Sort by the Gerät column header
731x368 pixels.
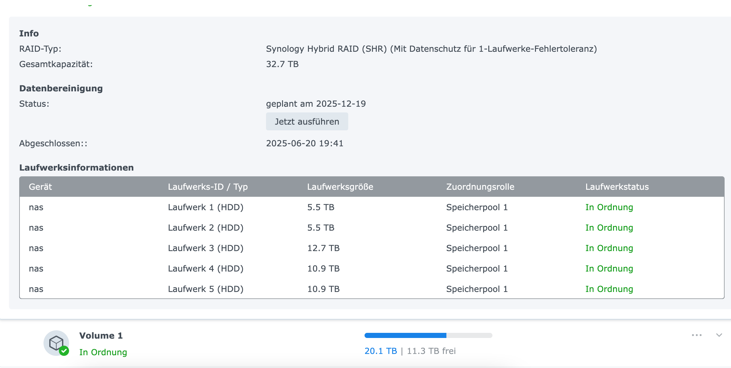tap(40, 187)
